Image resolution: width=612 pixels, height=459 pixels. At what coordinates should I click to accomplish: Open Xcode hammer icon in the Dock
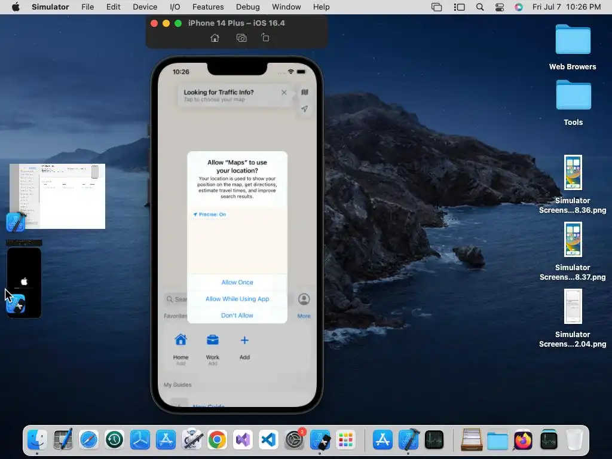[408, 439]
